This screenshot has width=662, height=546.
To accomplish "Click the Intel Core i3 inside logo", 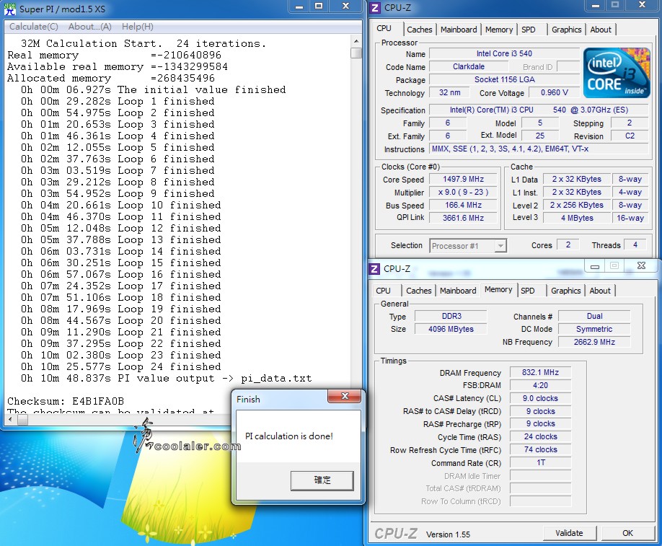I will point(617,73).
